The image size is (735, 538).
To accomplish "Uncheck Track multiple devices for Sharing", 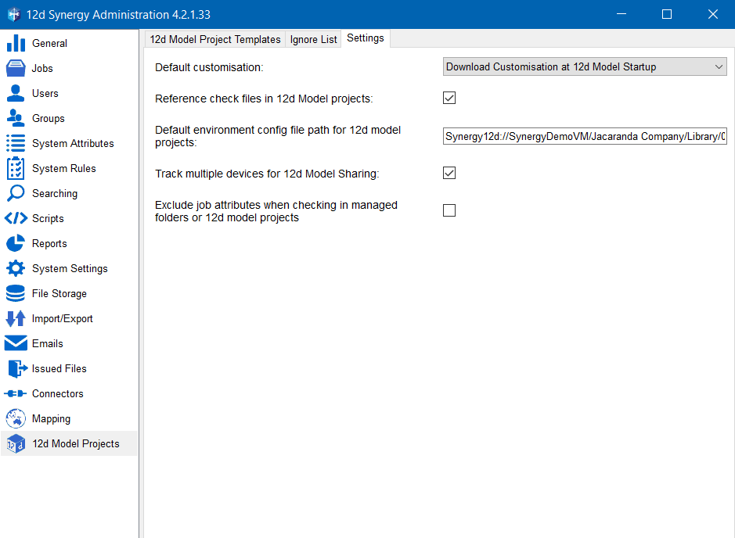I will (x=449, y=173).
